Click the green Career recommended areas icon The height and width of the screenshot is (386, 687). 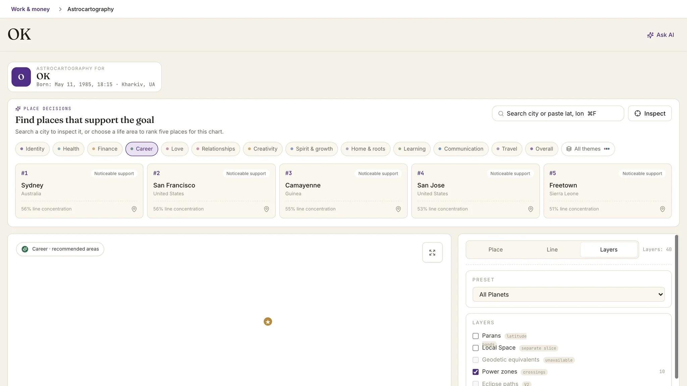pos(25,249)
